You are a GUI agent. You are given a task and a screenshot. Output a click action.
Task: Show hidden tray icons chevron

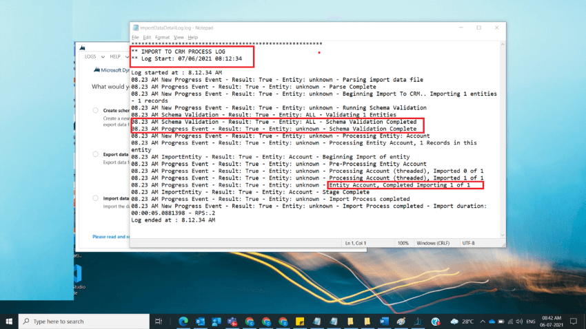coord(483,321)
